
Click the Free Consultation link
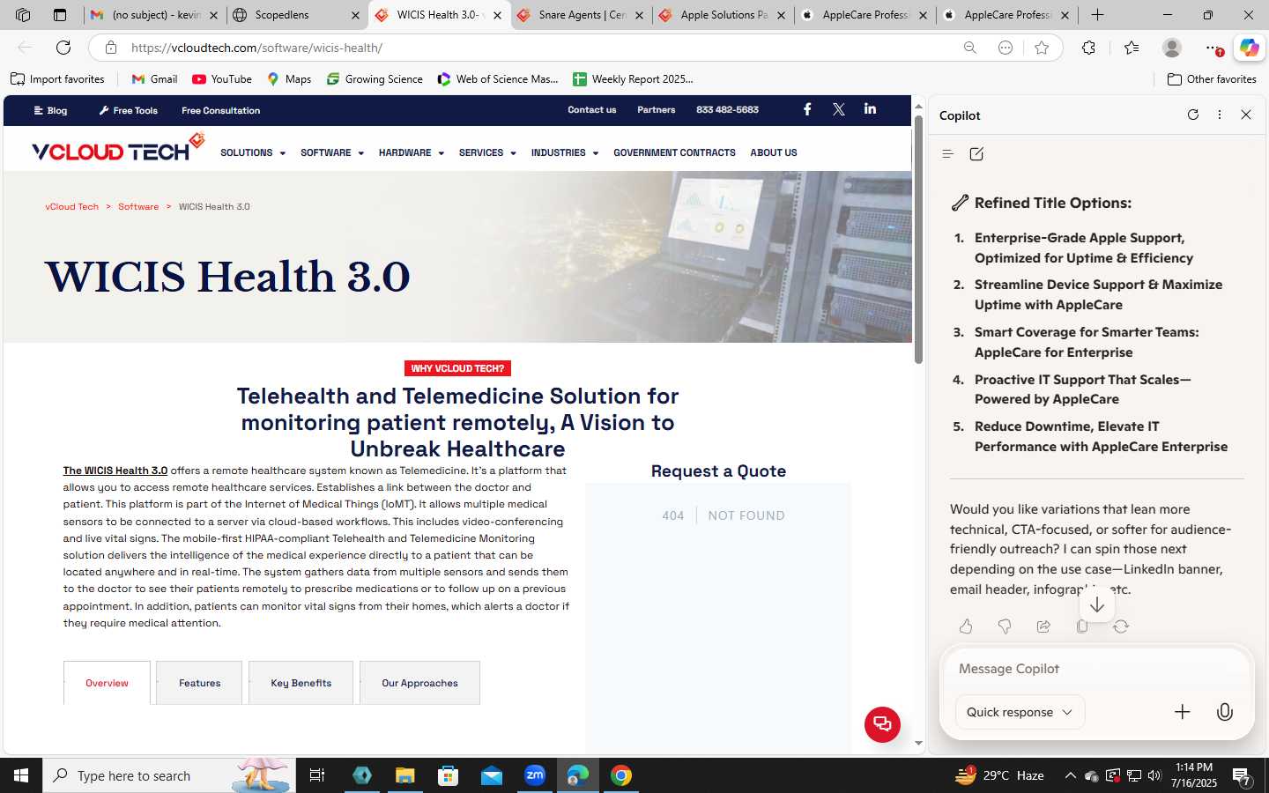220,110
